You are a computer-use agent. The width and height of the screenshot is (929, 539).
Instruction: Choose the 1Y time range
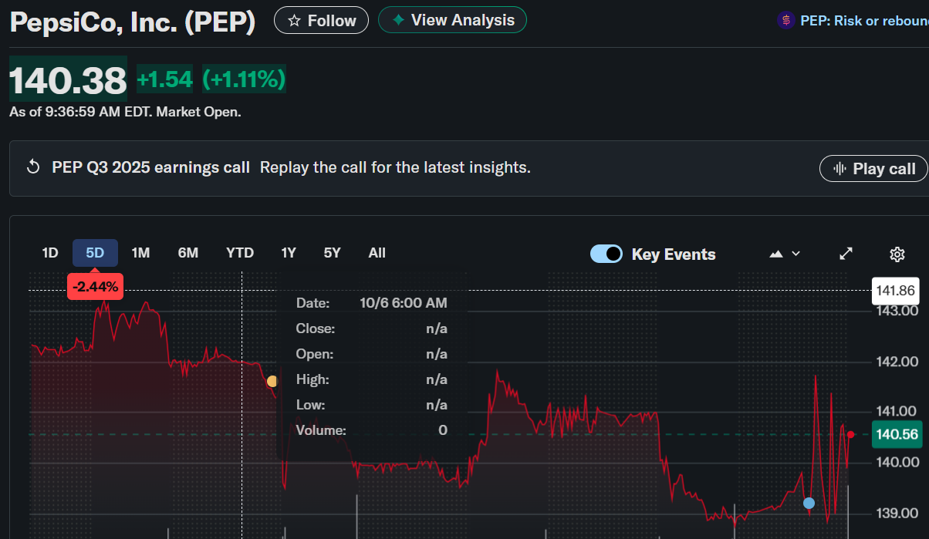[x=289, y=253]
